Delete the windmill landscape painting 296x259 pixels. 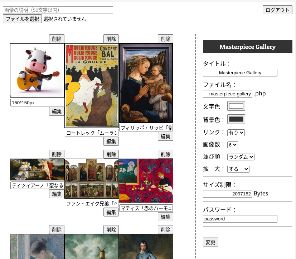[111, 230]
